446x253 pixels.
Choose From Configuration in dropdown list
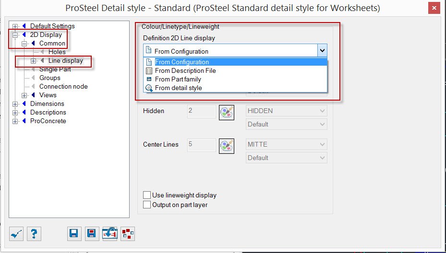tap(236, 62)
